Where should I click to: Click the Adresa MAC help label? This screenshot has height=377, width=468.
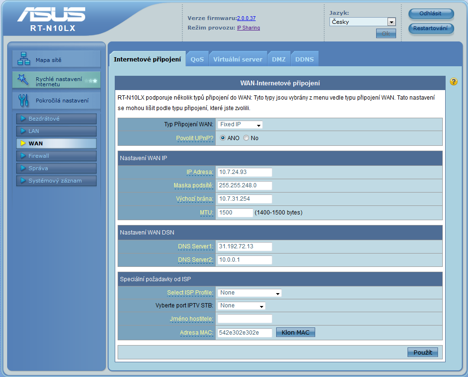tap(197, 333)
